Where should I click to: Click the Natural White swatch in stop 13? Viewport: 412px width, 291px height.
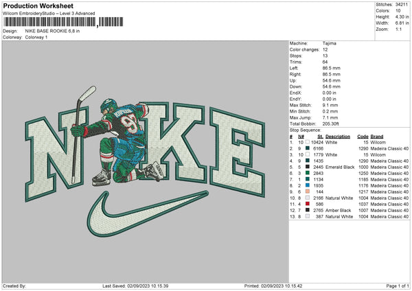[x=308, y=216]
